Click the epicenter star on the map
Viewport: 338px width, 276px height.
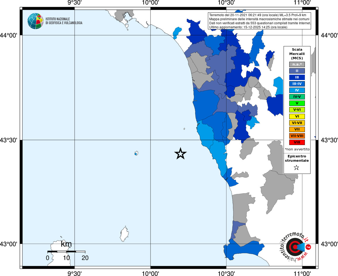tap(180, 153)
